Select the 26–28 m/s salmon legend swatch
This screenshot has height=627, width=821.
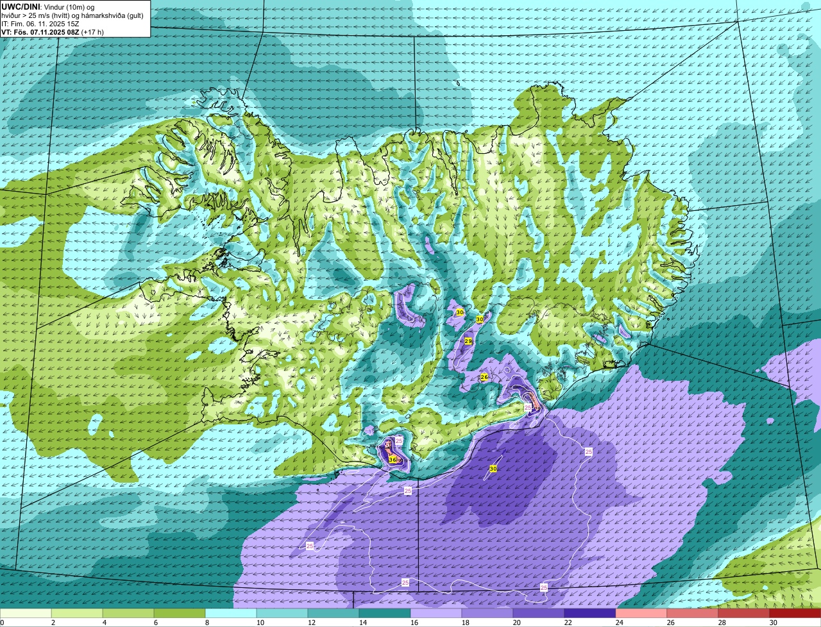tap(693, 614)
